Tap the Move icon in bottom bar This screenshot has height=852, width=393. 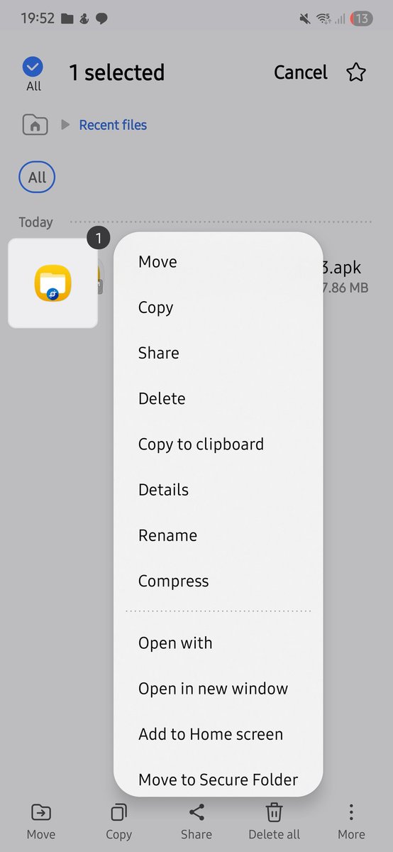tap(41, 812)
